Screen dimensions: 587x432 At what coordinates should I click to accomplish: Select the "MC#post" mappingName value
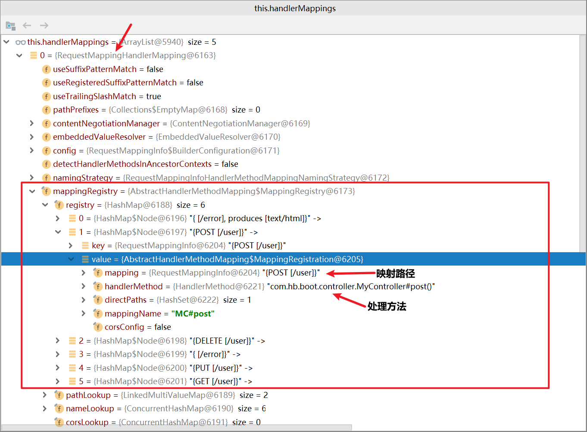pos(193,314)
